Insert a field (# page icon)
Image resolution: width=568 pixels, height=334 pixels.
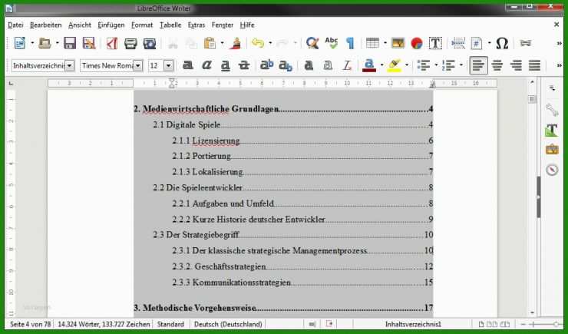[477, 43]
